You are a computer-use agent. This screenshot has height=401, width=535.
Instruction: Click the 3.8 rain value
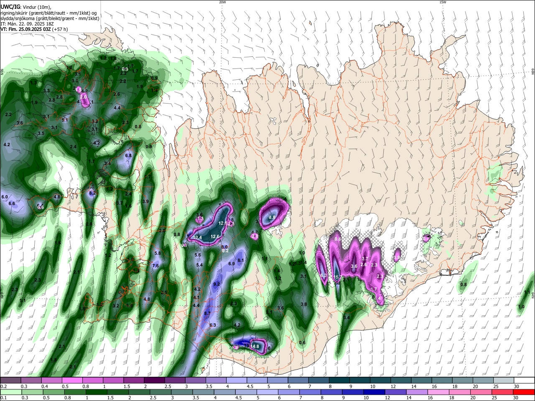(x=304, y=305)
